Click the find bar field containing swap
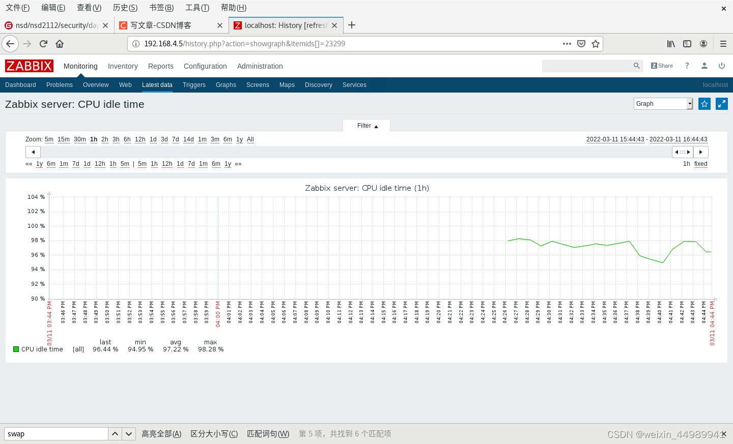The image size is (733, 444). tap(56, 434)
